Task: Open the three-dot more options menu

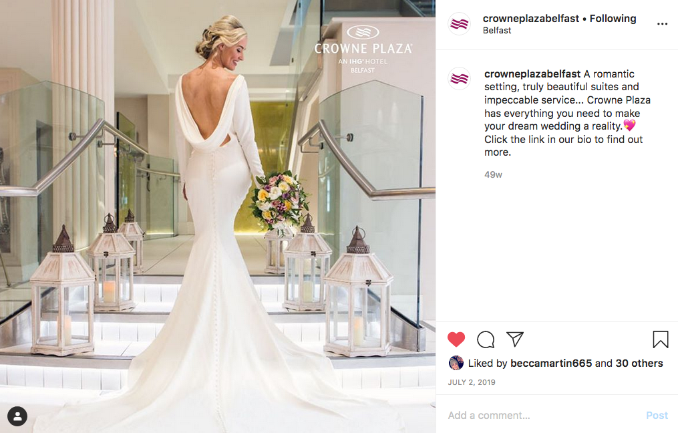Action: 662,24
